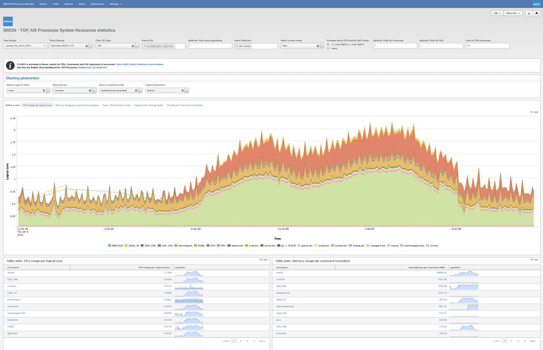Image resolution: width=543 pixels, height=350 pixels.
Task: Clear the Filter OS Type AIX selection
Action: click(x=133, y=46)
